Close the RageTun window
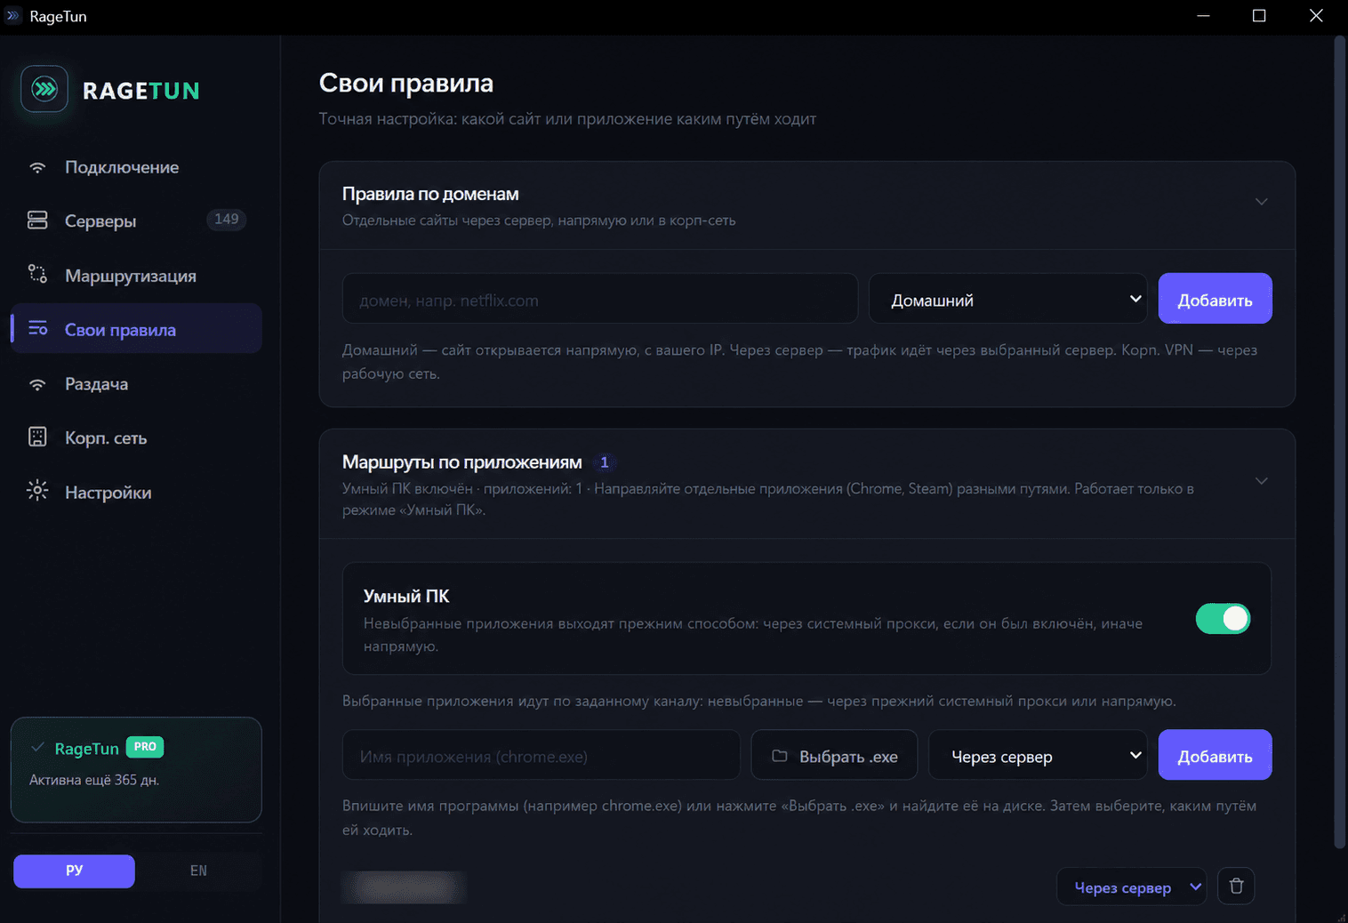1348x923 pixels. [1316, 16]
